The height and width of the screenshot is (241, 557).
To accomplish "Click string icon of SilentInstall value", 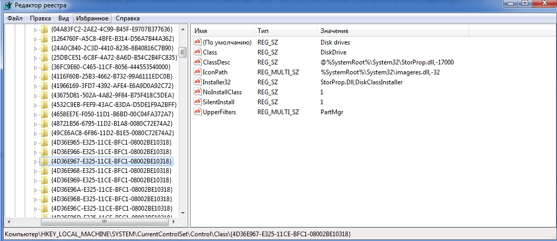I will [x=197, y=102].
